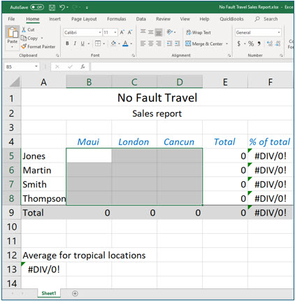The height and width of the screenshot is (301, 295).
Task: Click the cell containing Thompson
Action: point(43,198)
